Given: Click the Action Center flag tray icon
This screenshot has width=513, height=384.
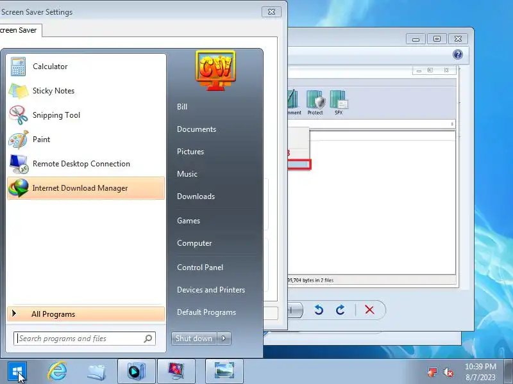Looking at the screenshot, I should click(432, 372).
